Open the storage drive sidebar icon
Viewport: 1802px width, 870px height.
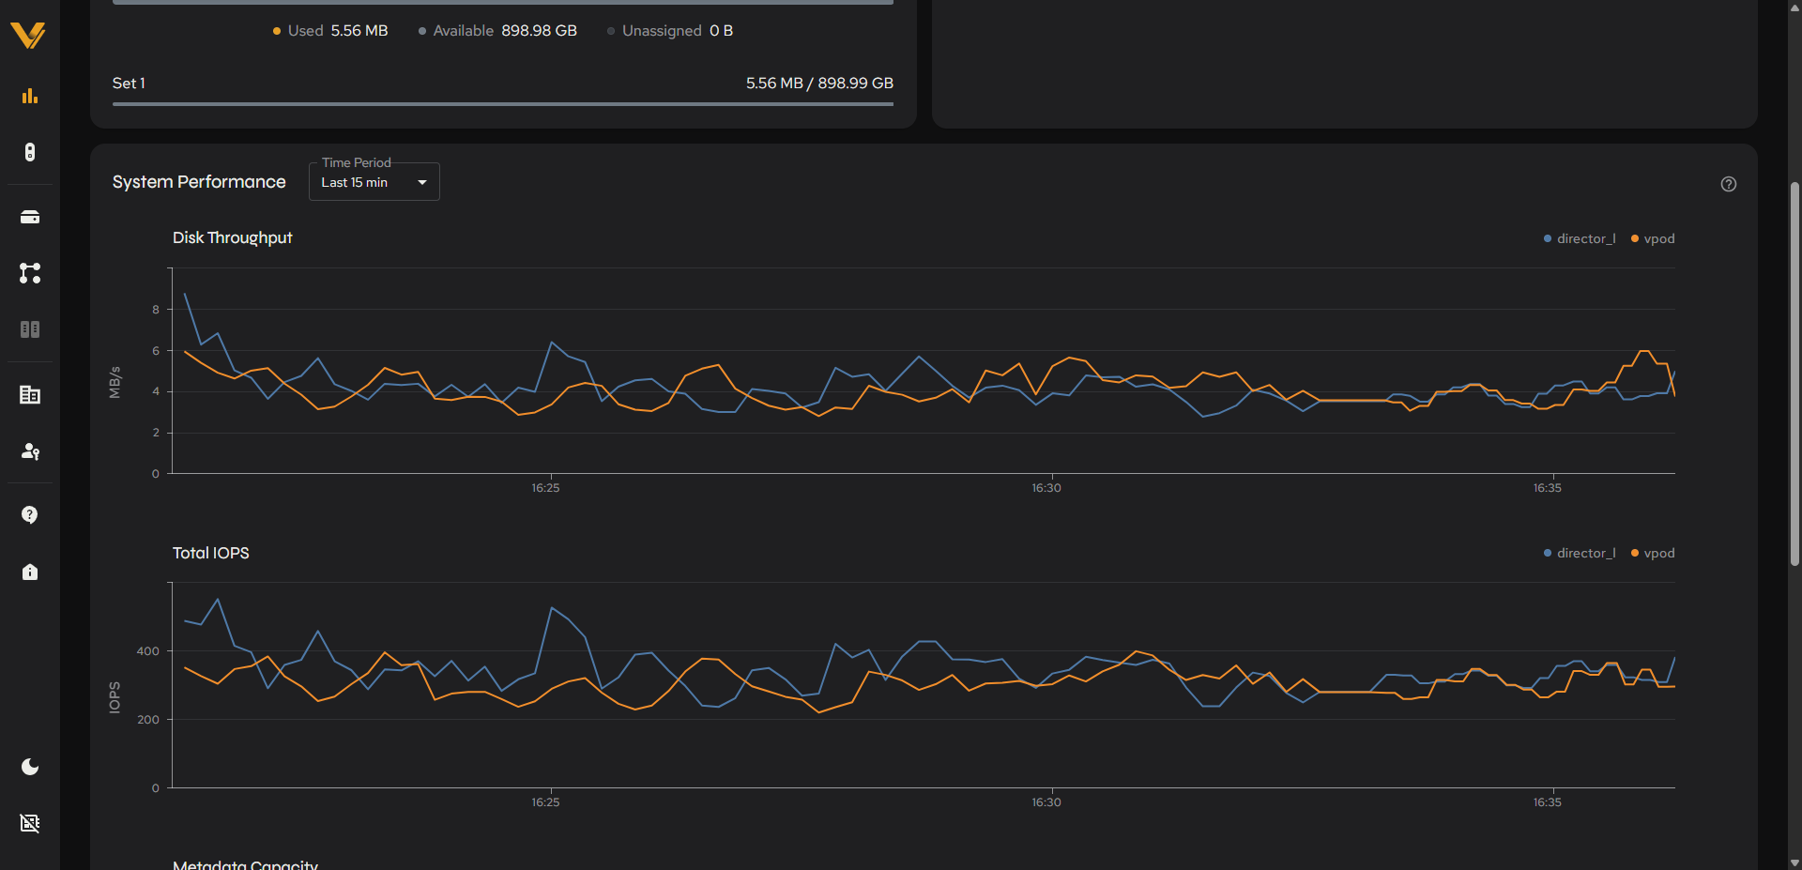point(30,217)
